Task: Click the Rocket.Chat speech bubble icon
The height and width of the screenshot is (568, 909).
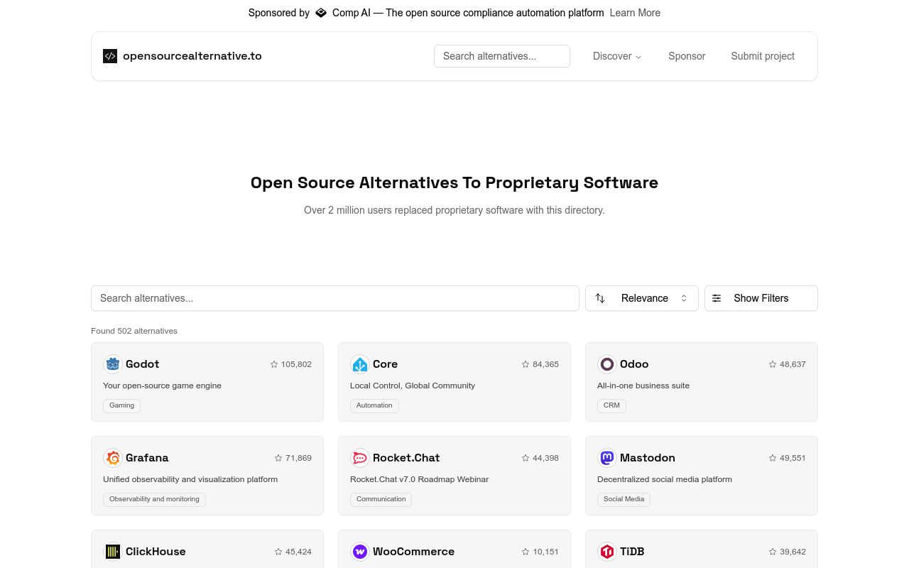Action: click(360, 458)
